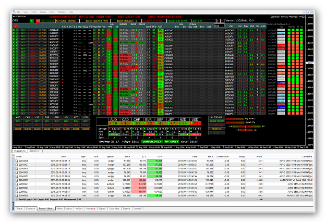
Task: Click the buy icon for order 22843426
Action: 17,160
